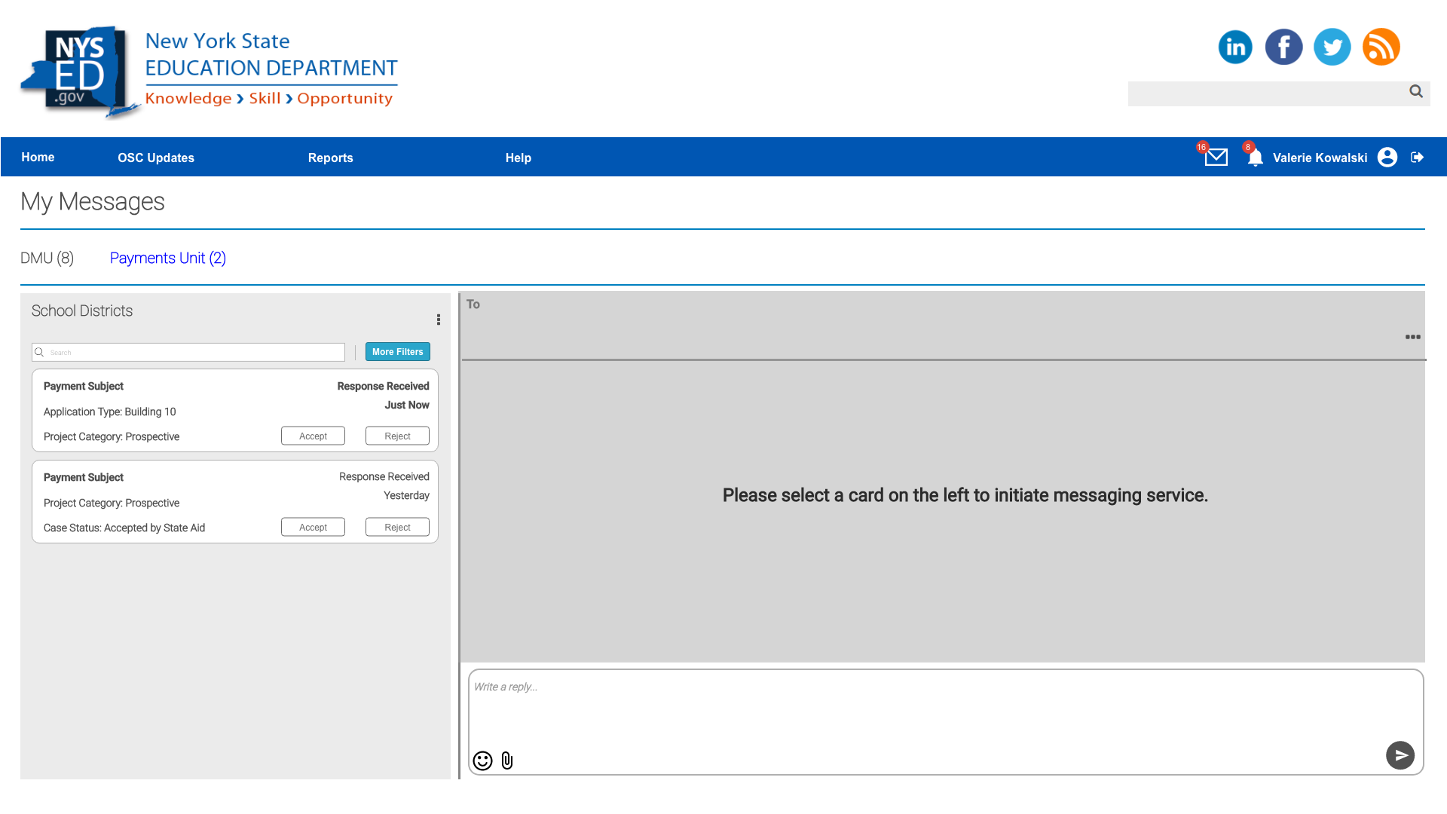This screenshot has width=1447, height=814.
Task: Open the notifications bell icon
Action: pos(1255,158)
